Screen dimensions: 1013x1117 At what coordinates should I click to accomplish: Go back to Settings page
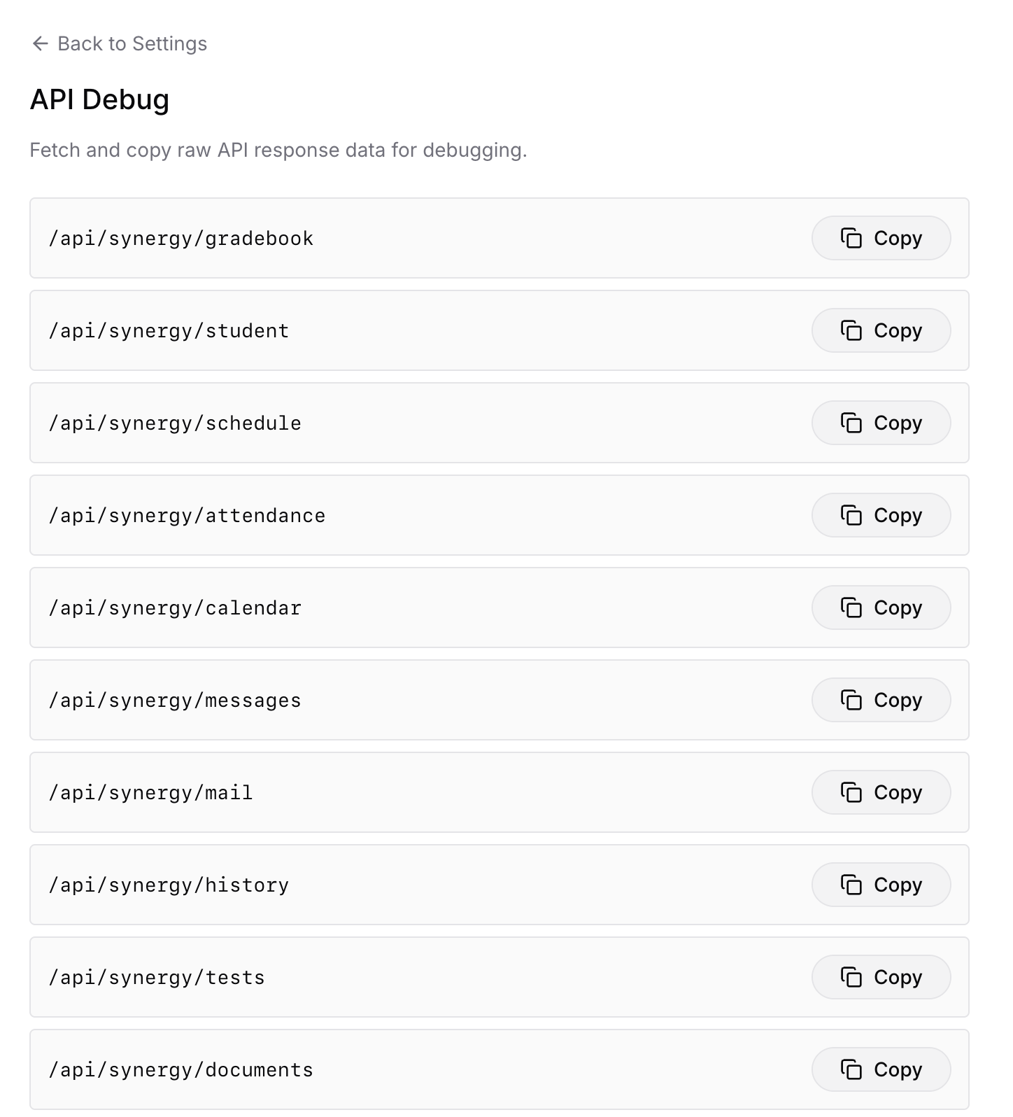(132, 43)
